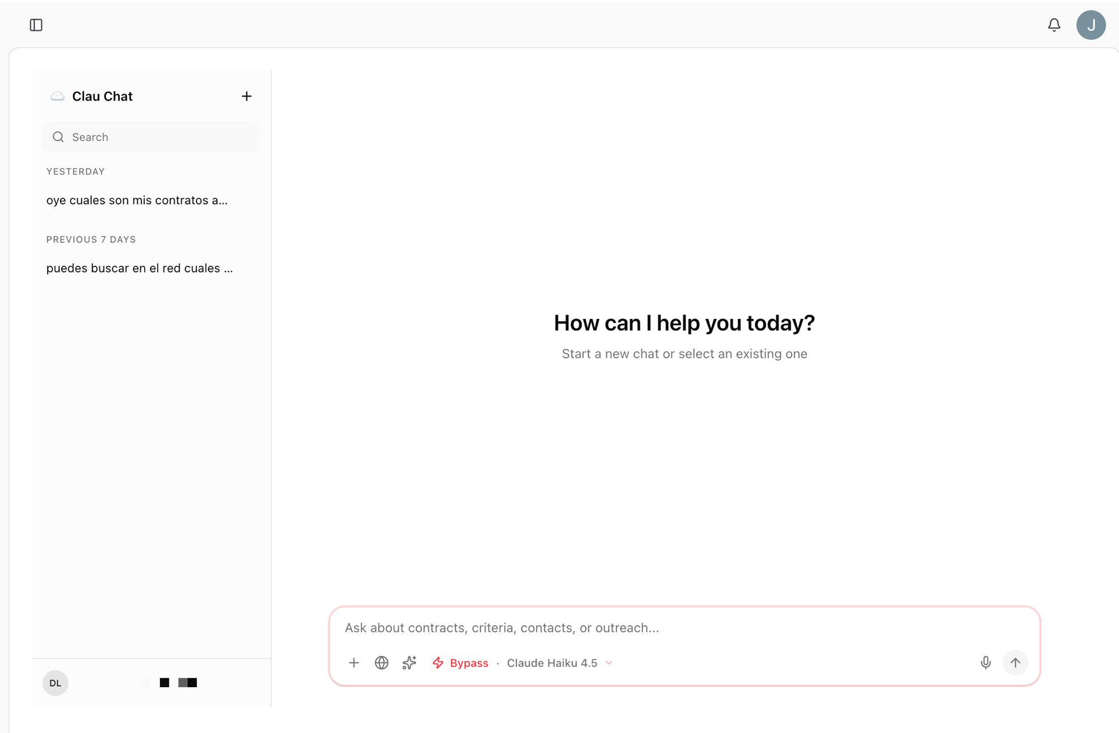Start a new chat with the plus icon
The height and width of the screenshot is (733, 1119).
point(247,96)
